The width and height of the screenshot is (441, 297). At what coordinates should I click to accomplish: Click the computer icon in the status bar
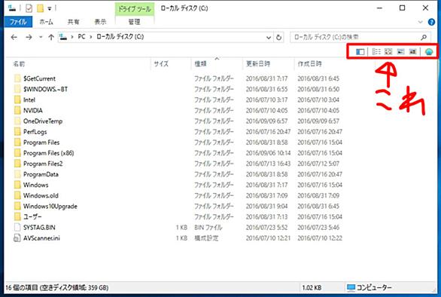point(351,288)
